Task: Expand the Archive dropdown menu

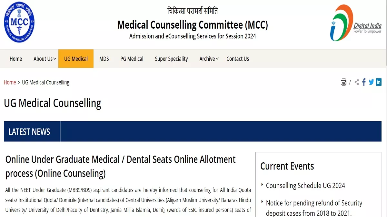Action: 209,59
